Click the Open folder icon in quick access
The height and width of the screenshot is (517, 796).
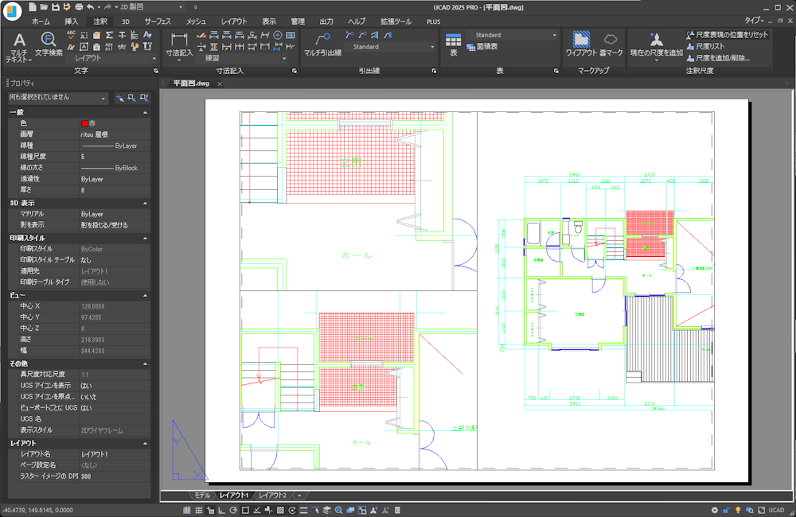point(44,7)
